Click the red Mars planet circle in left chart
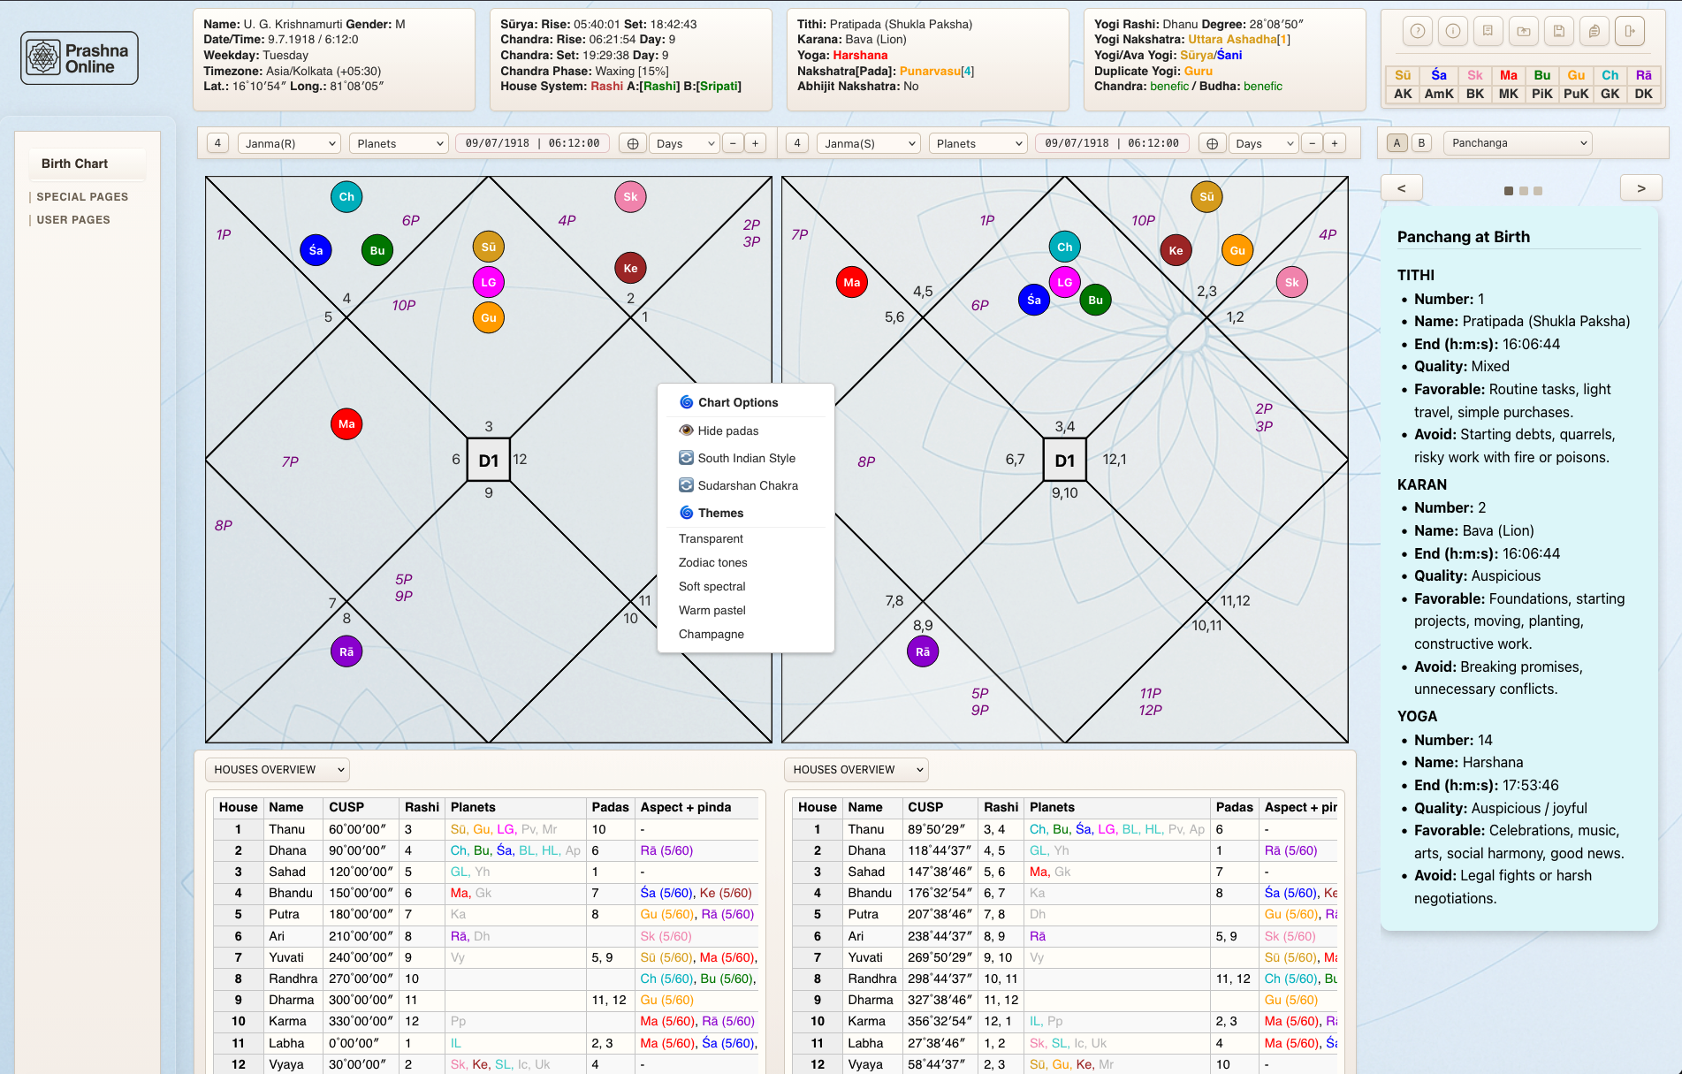 pos(346,424)
